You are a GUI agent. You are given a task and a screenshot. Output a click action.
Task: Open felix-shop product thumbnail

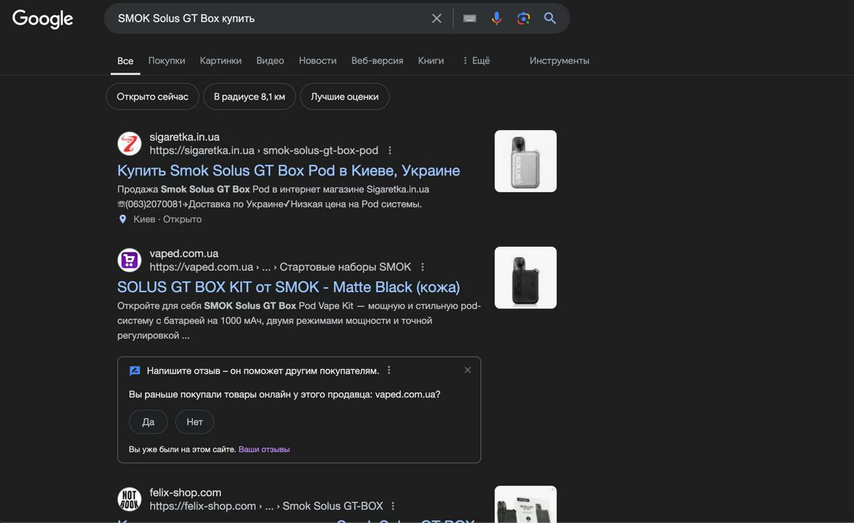[526, 504]
